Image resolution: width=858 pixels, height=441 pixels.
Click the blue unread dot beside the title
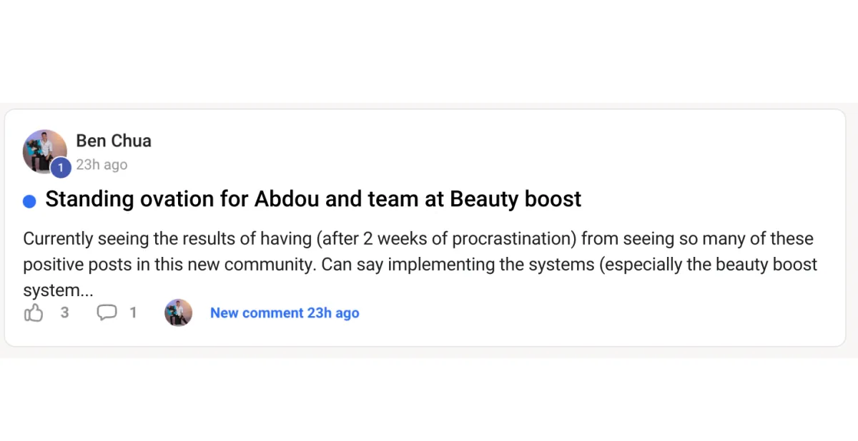[x=29, y=201]
